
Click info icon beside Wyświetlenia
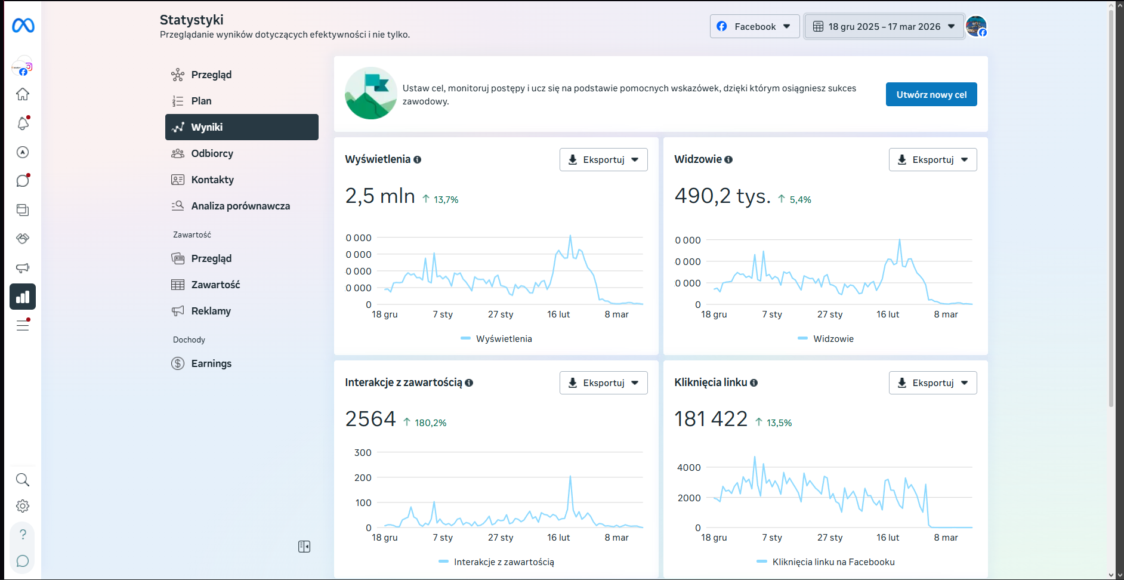[418, 159]
